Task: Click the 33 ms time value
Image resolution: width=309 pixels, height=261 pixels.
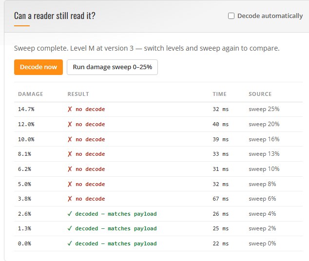Action: click(221, 154)
